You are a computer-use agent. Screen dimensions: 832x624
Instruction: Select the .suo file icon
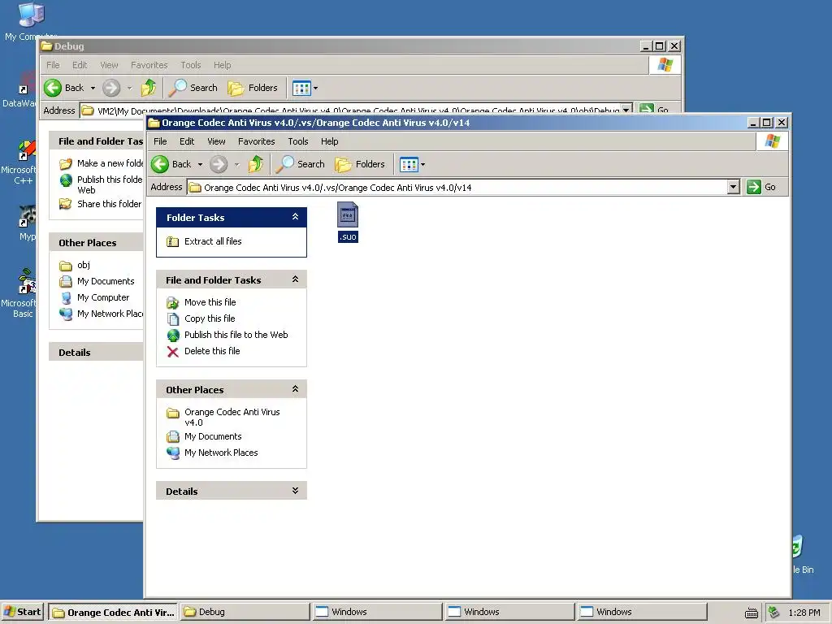[348, 214]
